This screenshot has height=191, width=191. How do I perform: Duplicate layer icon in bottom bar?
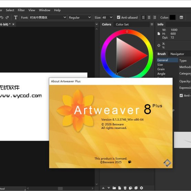click(130, 188)
